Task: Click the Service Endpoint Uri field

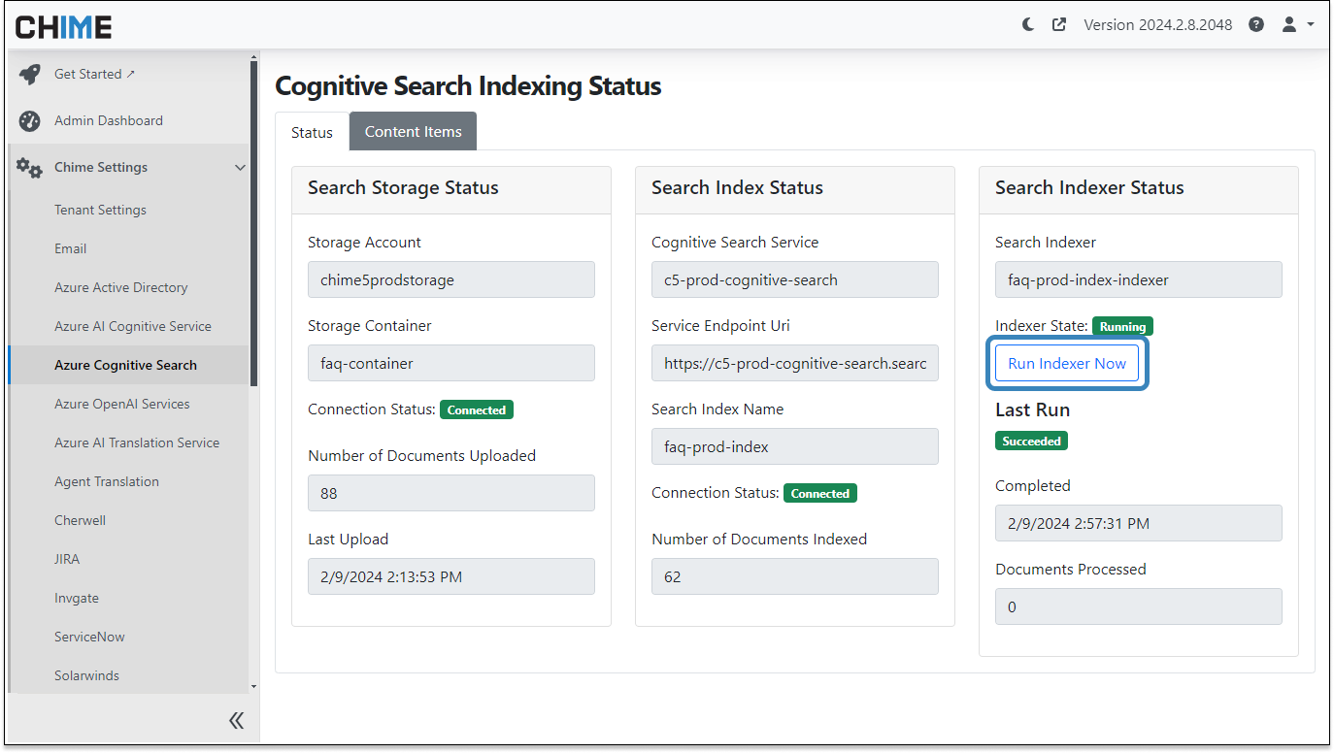Action: tap(794, 364)
